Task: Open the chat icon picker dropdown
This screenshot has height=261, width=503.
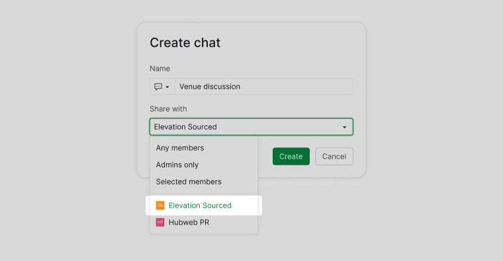Action: tap(162, 87)
